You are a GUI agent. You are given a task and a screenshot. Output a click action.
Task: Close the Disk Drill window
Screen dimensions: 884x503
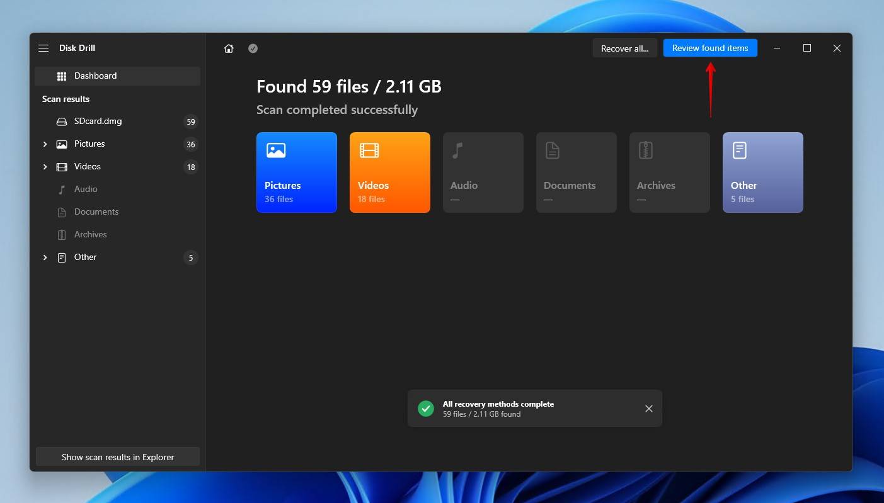click(x=837, y=48)
